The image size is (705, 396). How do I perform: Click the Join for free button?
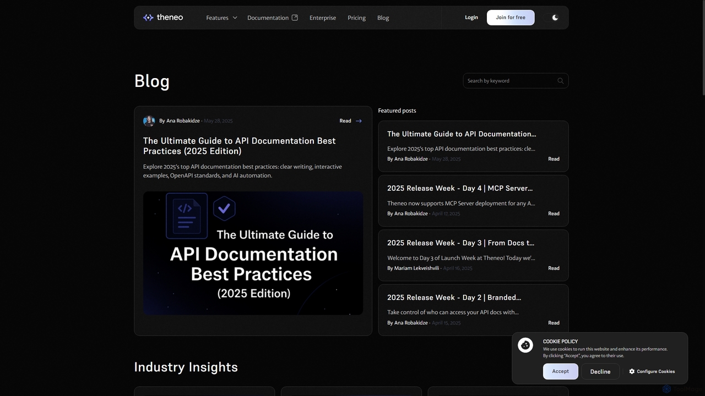pyautogui.click(x=511, y=18)
